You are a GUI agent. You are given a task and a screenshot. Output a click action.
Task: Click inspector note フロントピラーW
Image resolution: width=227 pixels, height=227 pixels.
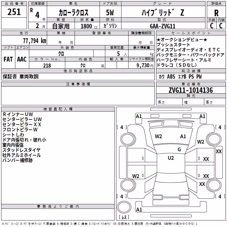pyautogui.click(x=20, y=130)
